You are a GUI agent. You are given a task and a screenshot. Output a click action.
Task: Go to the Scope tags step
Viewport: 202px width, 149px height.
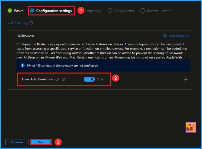(93, 11)
